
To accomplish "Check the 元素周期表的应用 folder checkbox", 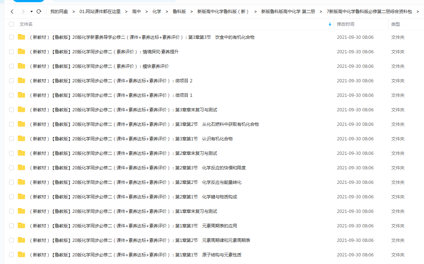I will coord(11,226).
